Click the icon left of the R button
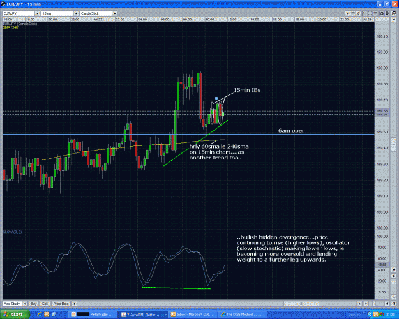 [388, 304]
